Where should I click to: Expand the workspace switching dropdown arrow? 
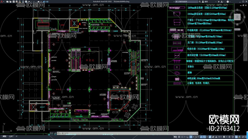[x=227, y=137]
